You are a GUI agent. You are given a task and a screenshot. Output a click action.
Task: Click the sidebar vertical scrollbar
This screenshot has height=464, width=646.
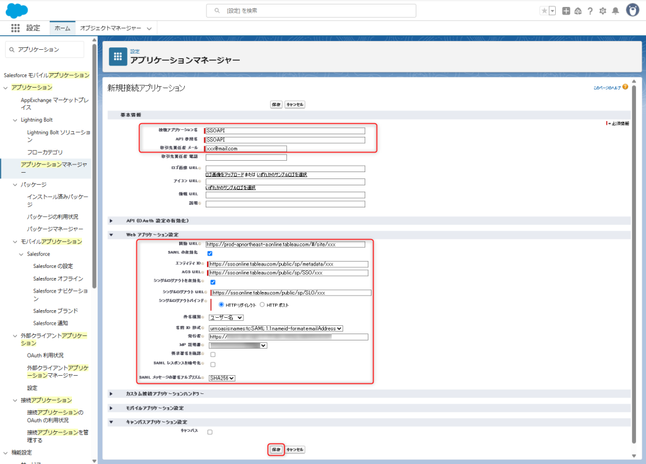[95, 165]
